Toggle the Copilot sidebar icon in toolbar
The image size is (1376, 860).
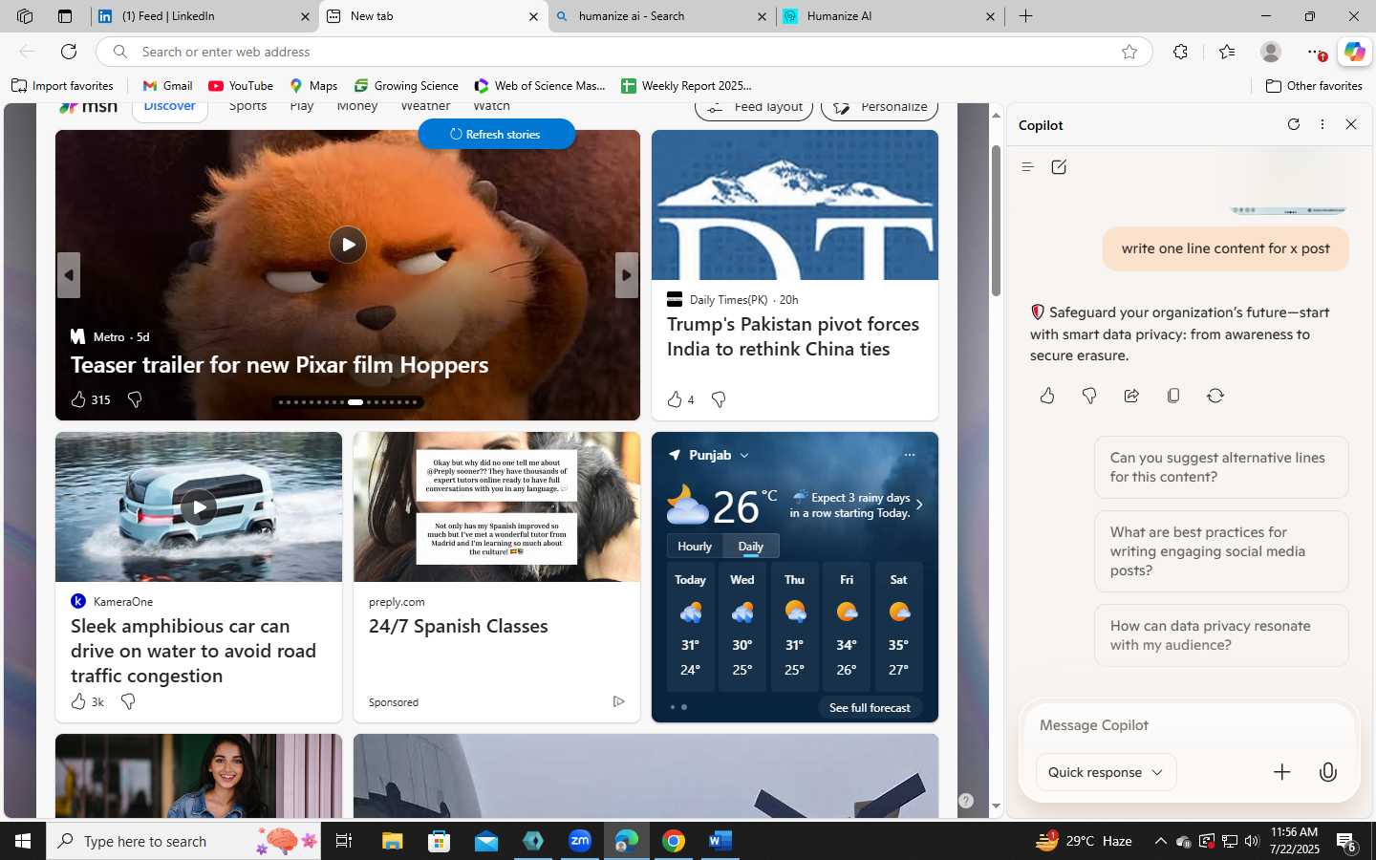1354,52
